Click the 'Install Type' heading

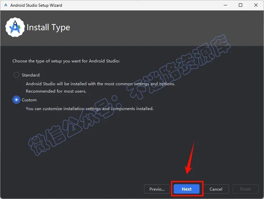point(48,28)
